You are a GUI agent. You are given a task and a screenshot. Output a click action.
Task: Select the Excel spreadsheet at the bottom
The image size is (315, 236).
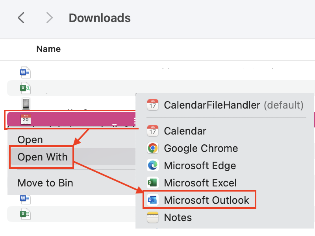click(x=25, y=214)
